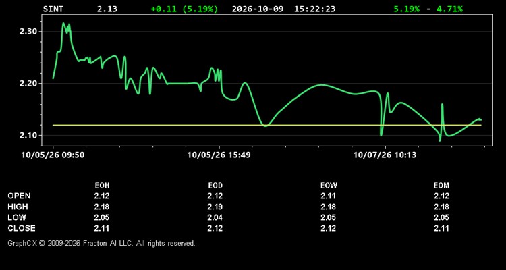The width and height of the screenshot is (506, 270).
Task: Click the LOW row label
Action: (x=17, y=217)
